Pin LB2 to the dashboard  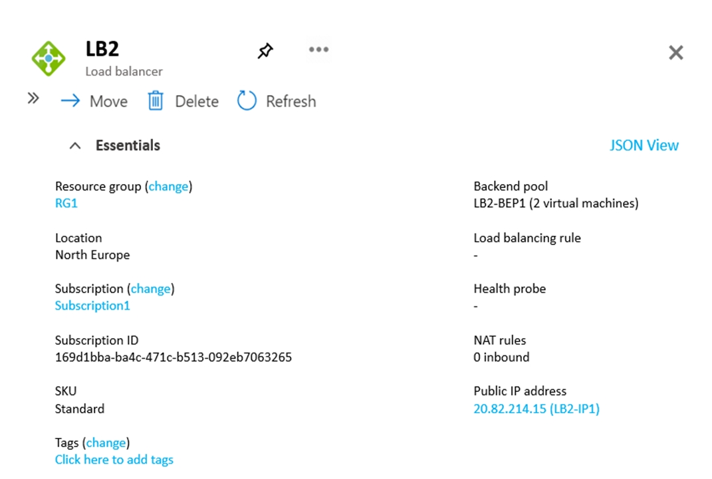[265, 50]
